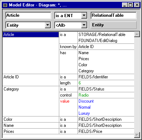
Task: Minimize the Model Editor window
Action: (x=125, y=5)
